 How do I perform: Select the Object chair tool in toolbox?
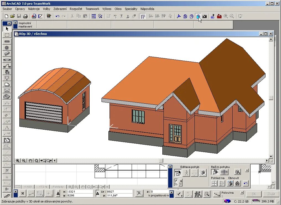click(7, 72)
